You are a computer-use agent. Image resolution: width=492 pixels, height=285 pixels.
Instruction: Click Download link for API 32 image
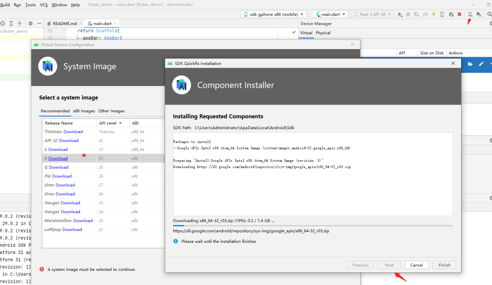69,140
